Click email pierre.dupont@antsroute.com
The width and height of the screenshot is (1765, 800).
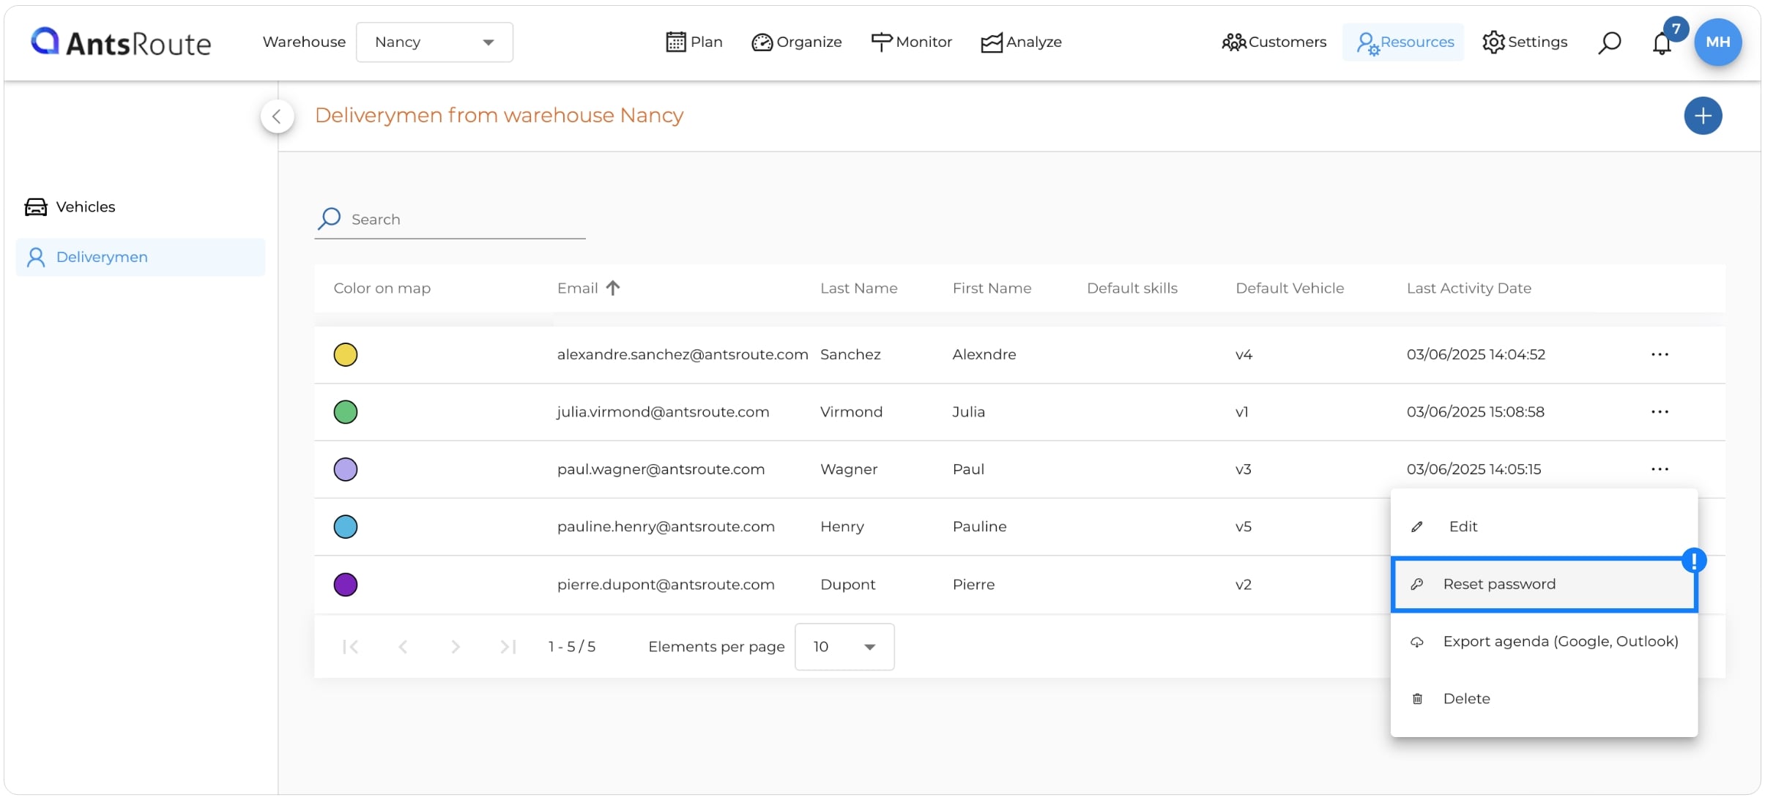666,584
